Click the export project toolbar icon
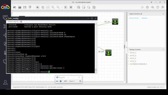The image size is (168, 95). (x=30, y=7)
